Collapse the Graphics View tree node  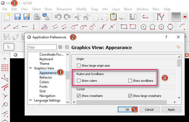pyautogui.click(x=31, y=68)
